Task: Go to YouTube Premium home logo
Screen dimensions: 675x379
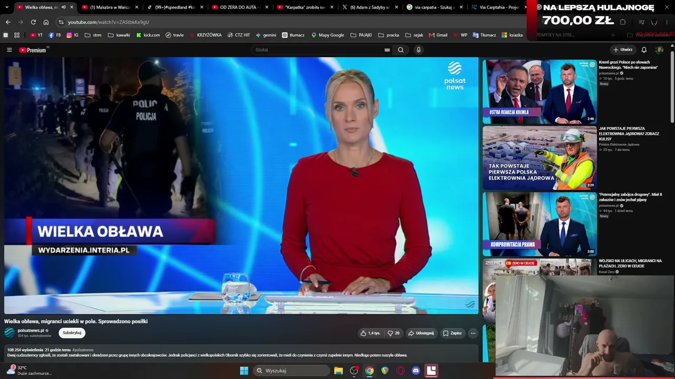Action: tap(33, 50)
